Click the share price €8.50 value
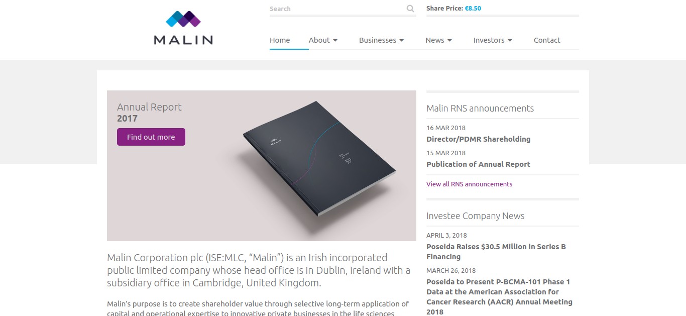The width and height of the screenshot is (686, 316). (473, 9)
